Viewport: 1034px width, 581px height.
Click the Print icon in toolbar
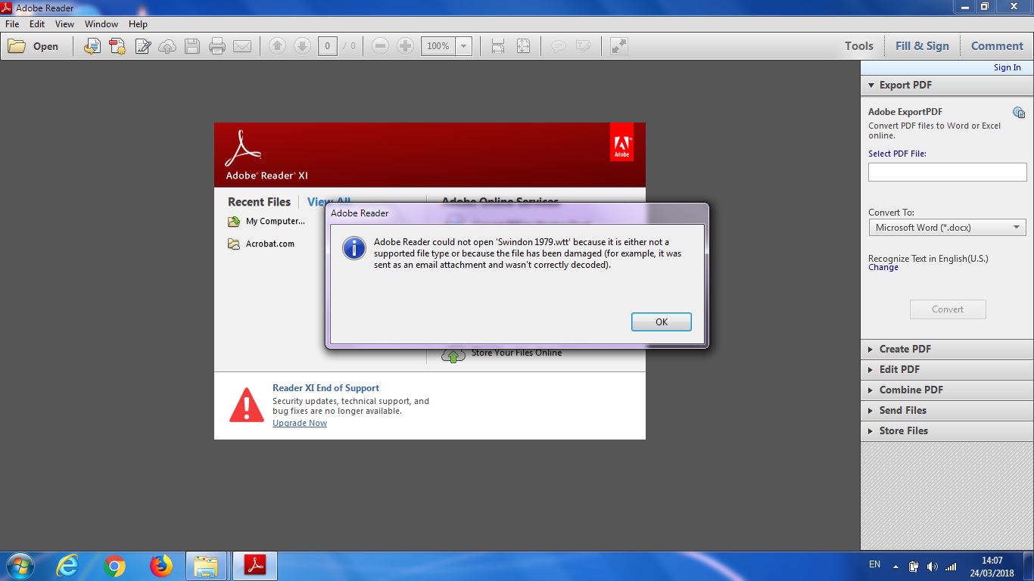(x=217, y=46)
